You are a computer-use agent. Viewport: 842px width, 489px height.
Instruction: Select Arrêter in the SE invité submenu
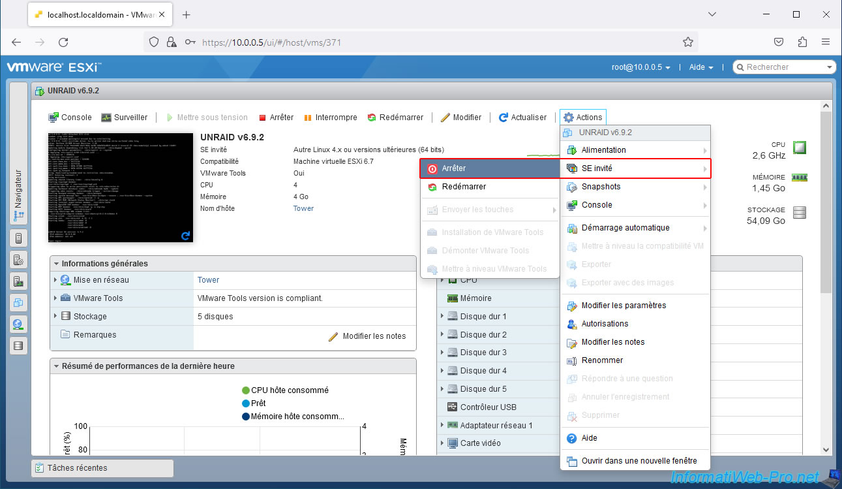[x=453, y=168]
